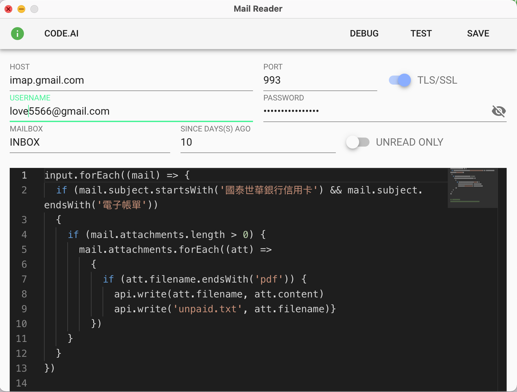Click line number 7 in gutter
The image size is (517, 392).
coord(24,279)
